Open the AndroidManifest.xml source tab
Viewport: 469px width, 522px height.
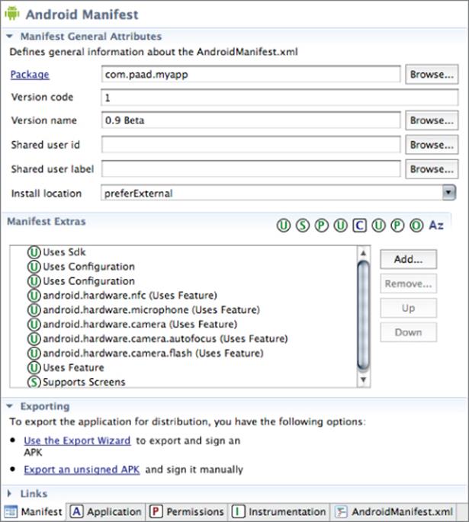click(395, 511)
